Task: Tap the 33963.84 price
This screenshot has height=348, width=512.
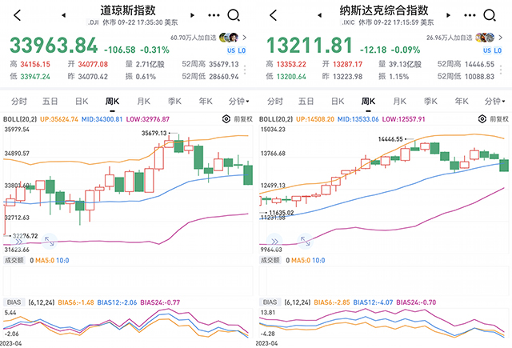Action: pyautogui.click(x=54, y=46)
